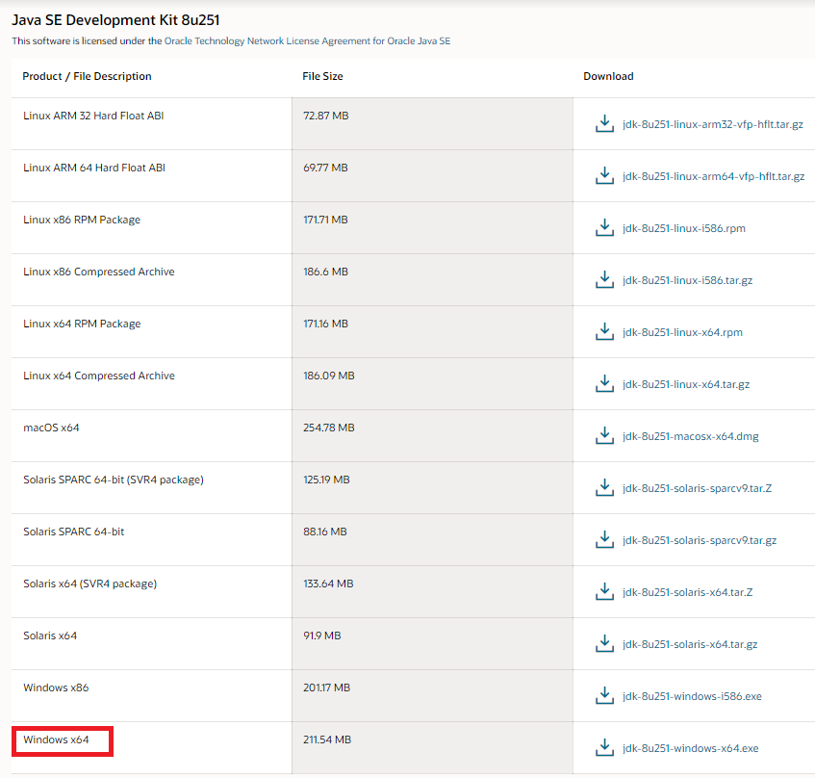Download jdk-8u251-linux-i586.tar.gz link
Screen dimensions: 815x778
687,281
